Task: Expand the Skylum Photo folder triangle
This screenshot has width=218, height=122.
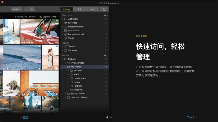Action: pyautogui.click(x=65, y=94)
